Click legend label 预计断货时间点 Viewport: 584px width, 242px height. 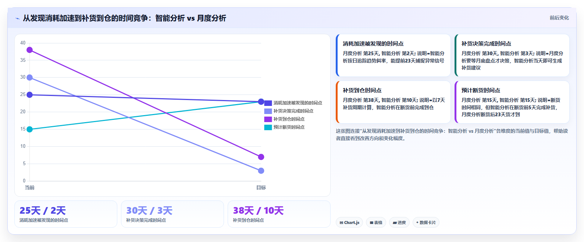click(289, 127)
